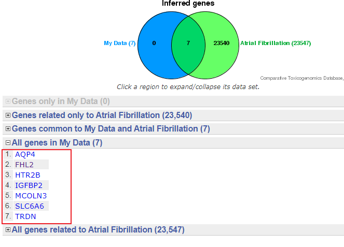Expand plus icon for genes only Atrial Fibrillation

coord(8,115)
